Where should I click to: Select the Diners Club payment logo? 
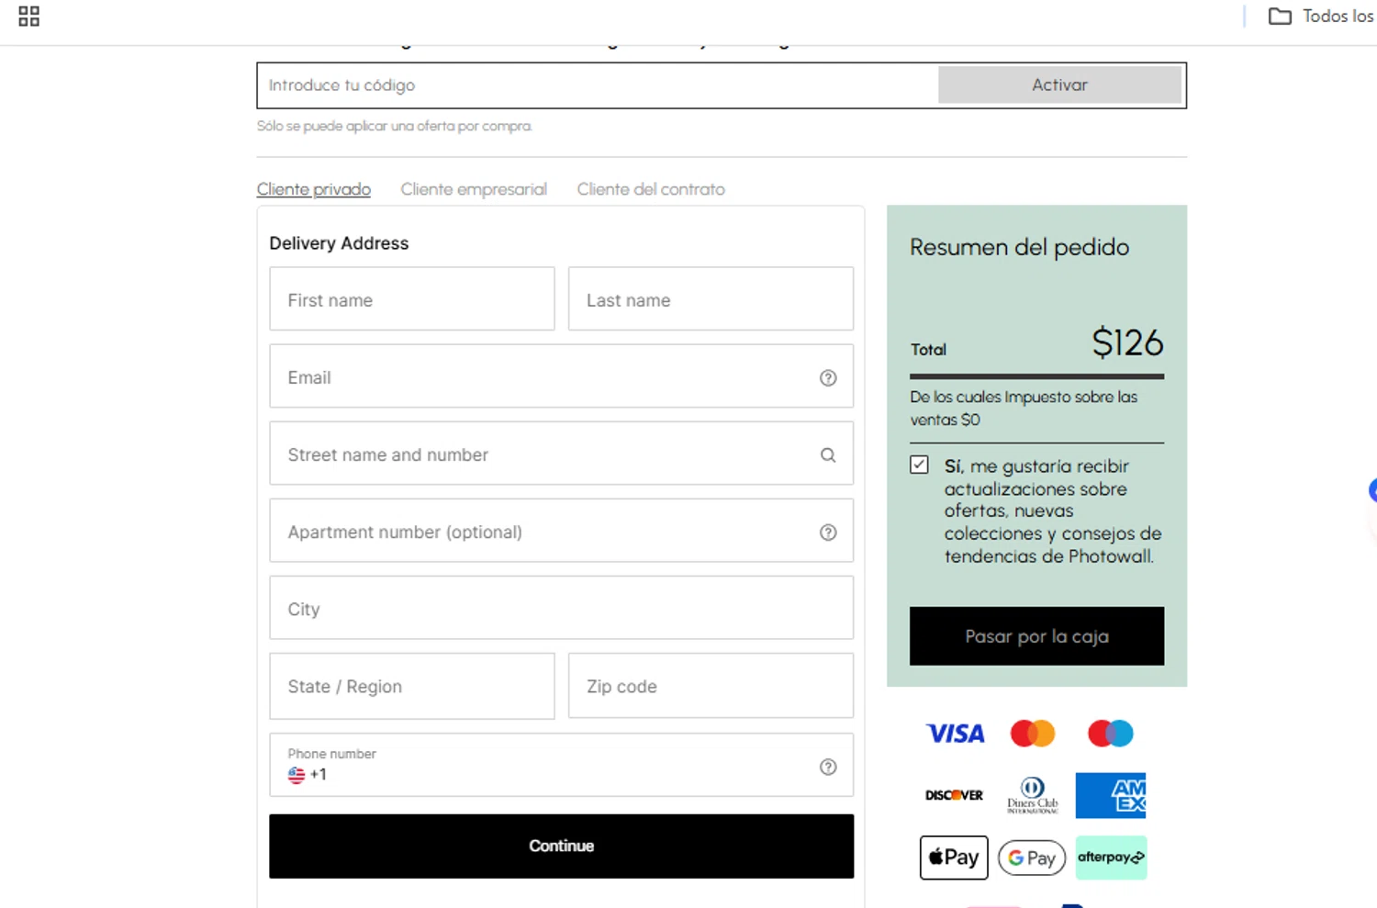tap(1033, 795)
